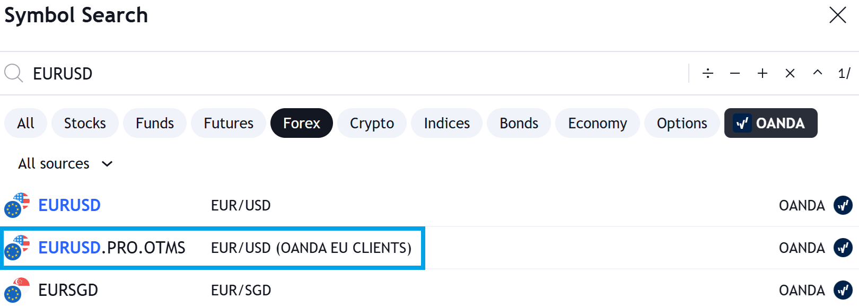Image resolution: width=859 pixels, height=307 pixels.
Task: Select the Crypto tab
Action: click(372, 123)
